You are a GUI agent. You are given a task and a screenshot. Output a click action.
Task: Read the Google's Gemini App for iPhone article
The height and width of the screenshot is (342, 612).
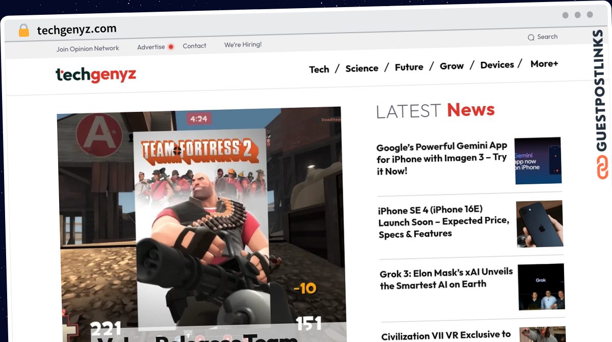[442, 159]
